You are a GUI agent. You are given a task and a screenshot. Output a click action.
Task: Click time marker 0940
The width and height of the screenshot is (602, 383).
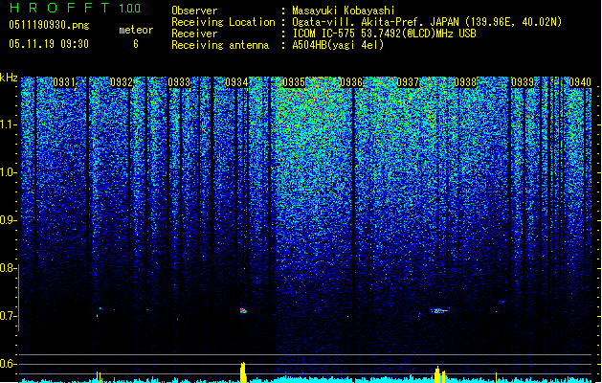[580, 82]
